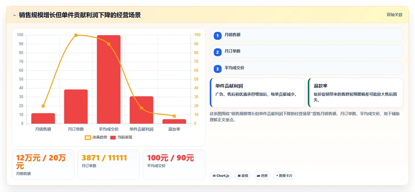Screen dimensions: 415x192
Task: Select the 月订单数 list row
Action: pos(306,51)
